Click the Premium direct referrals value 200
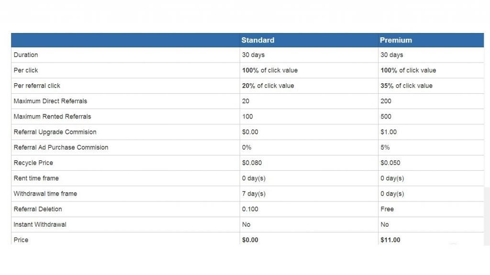490x275 pixels. [386, 101]
